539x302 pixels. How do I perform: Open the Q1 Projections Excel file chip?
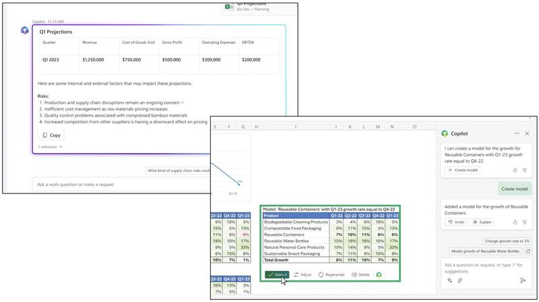258,7
